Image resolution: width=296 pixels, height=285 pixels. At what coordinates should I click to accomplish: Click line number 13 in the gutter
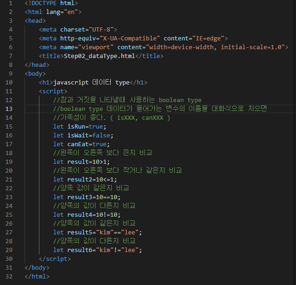pyautogui.click(x=9, y=109)
